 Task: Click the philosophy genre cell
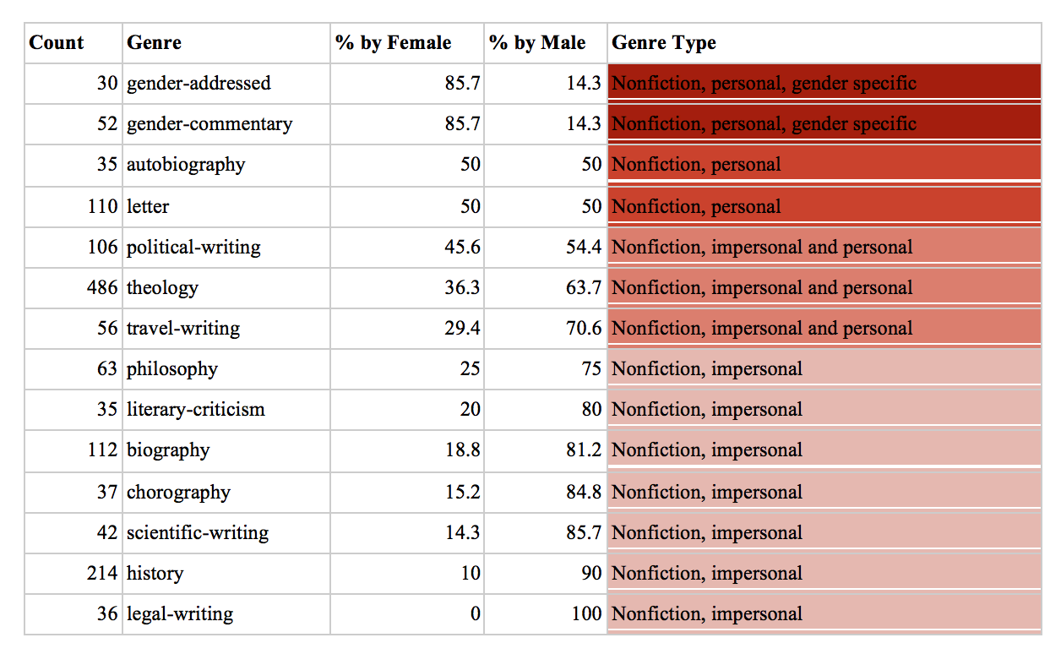tap(172, 368)
